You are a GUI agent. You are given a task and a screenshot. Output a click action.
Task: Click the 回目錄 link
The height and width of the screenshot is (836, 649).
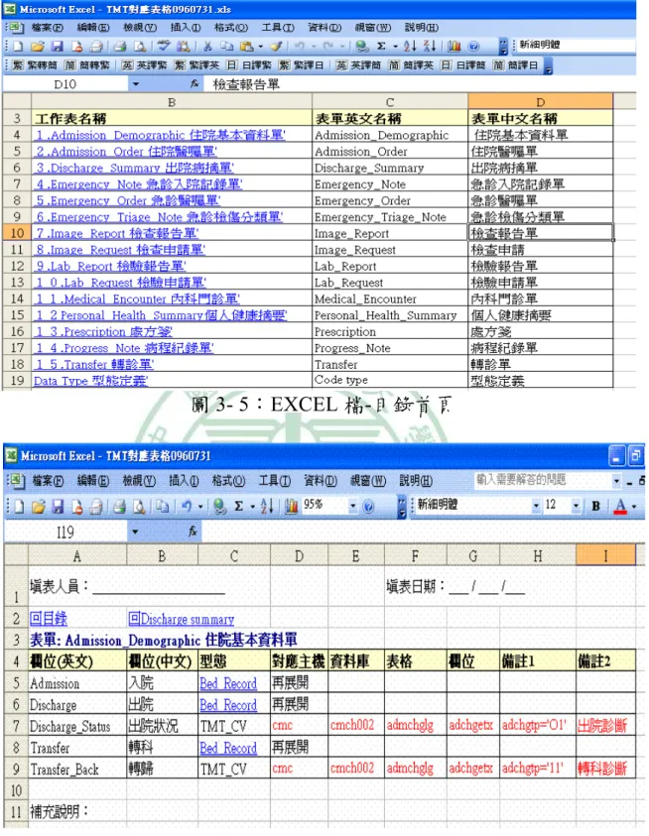49,619
